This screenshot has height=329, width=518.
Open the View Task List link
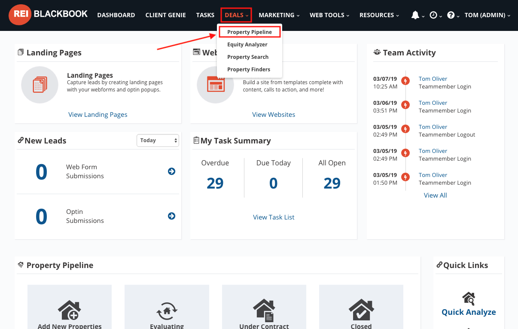(274, 217)
